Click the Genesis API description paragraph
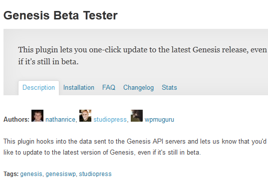Screen dimensions: 268x192 point(135,147)
